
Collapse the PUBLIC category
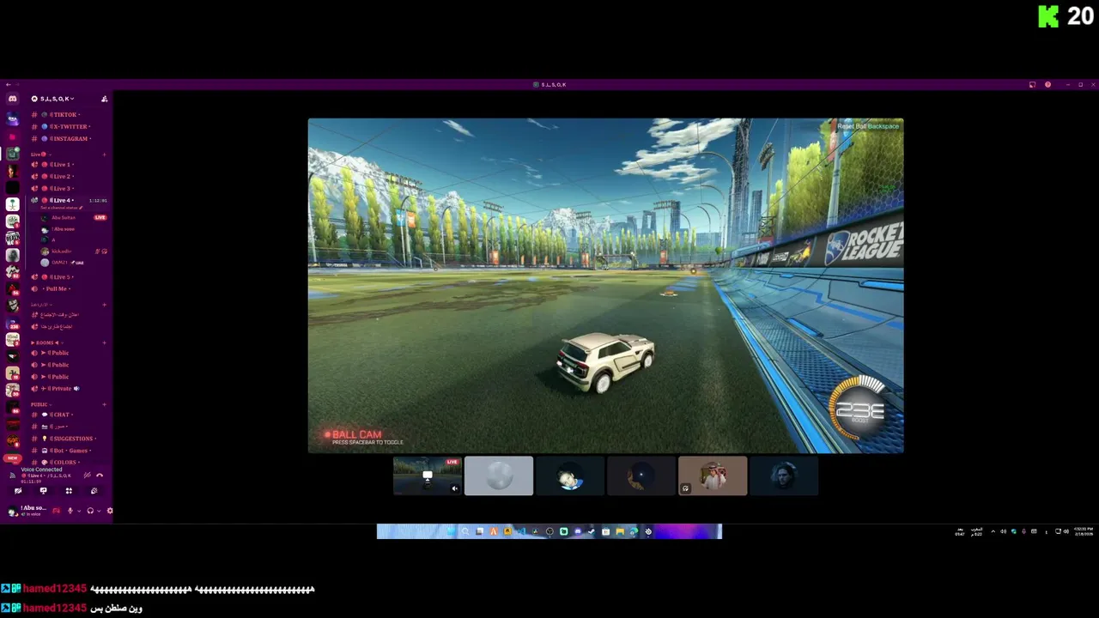(40, 404)
